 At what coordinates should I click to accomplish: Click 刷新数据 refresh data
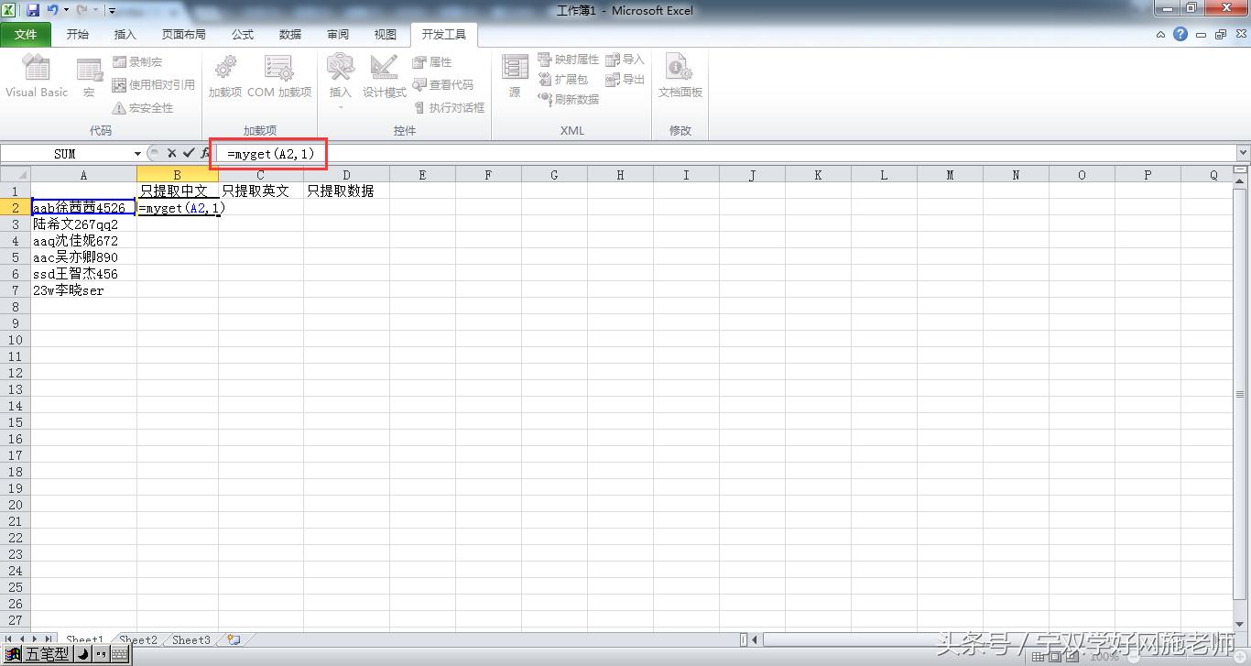pyautogui.click(x=569, y=99)
